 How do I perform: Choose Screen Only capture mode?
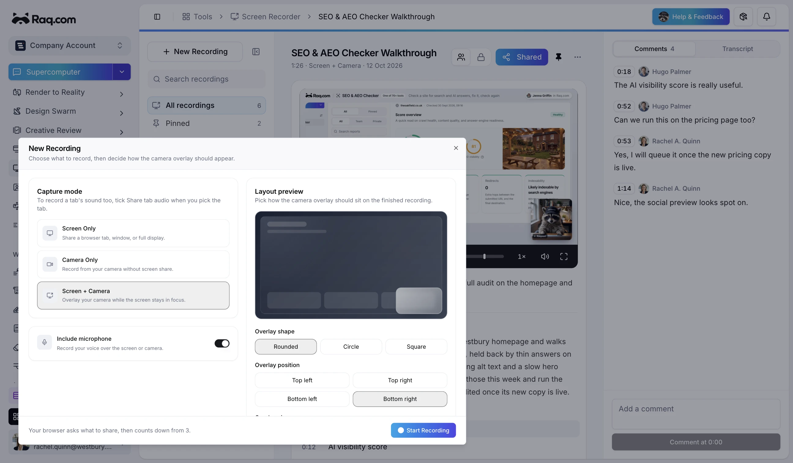click(133, 233)
